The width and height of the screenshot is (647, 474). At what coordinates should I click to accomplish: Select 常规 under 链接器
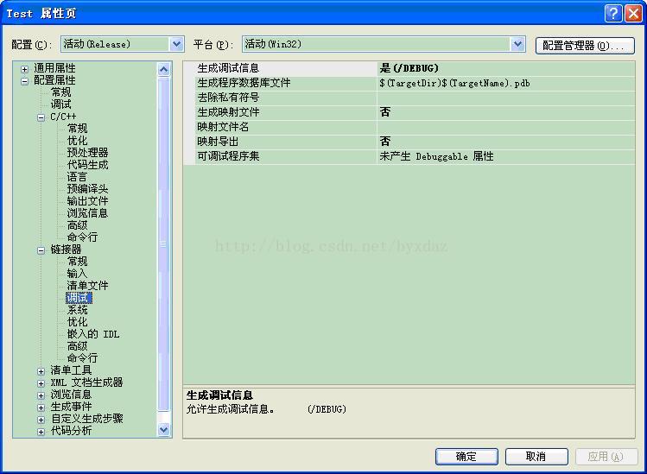pyautogui.click(x=77, y=261)
